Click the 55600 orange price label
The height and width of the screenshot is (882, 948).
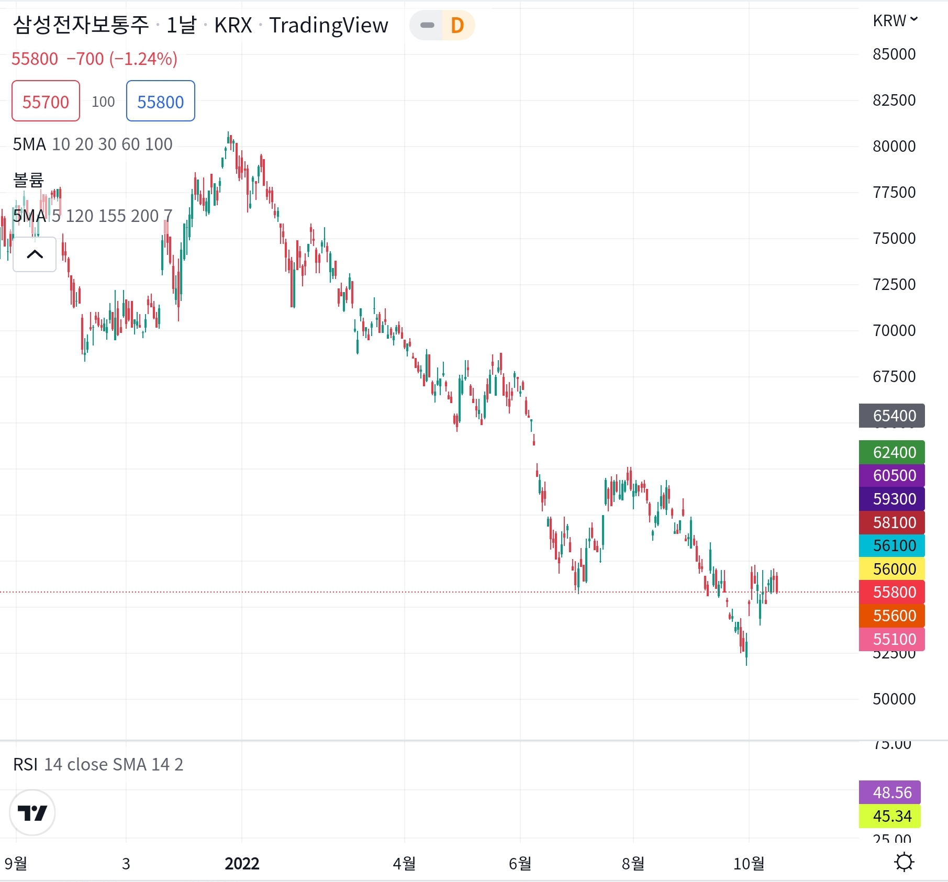point(892,616)
